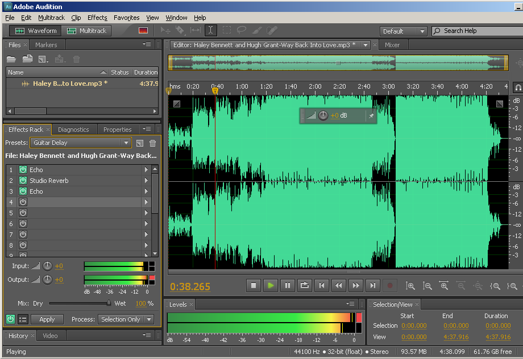The image size is (523, 359).
Task: Click the Zoom In Amplitude icon
Action: (410, 286)
